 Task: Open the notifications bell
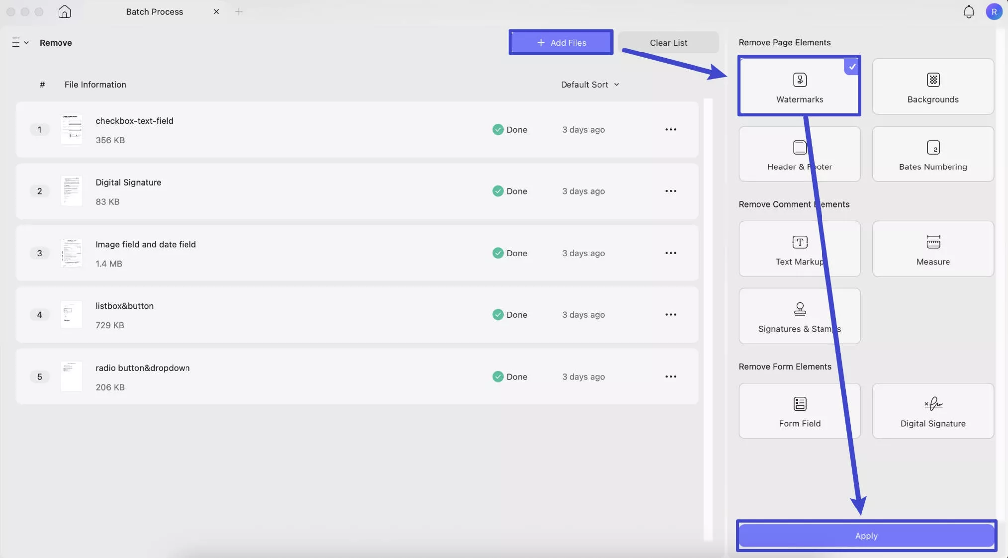point(968,12)
